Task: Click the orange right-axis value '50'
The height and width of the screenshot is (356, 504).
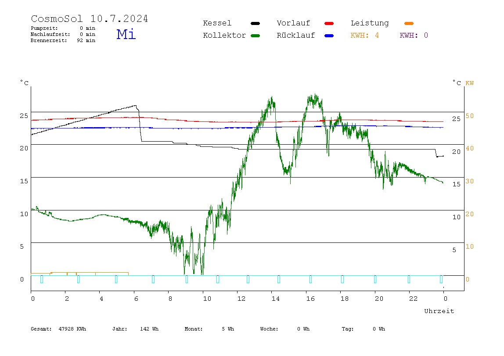Action: pos(470,116)
